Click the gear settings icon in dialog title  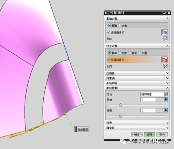click(x=106, y=13)
